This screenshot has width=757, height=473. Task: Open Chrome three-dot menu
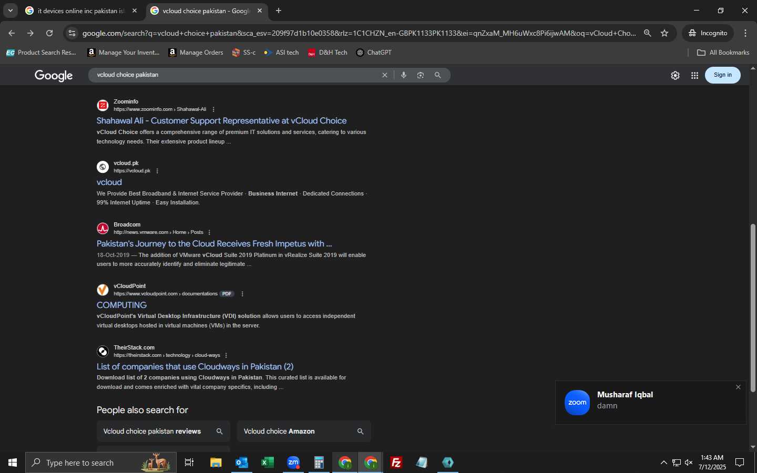click(x=745, y=33)
